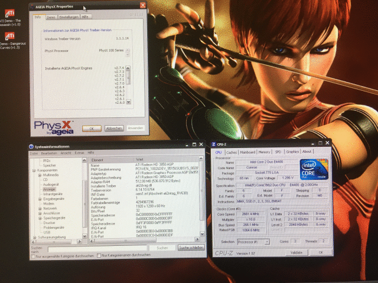Expand the Netzwerk tree node

pos(40,209)
